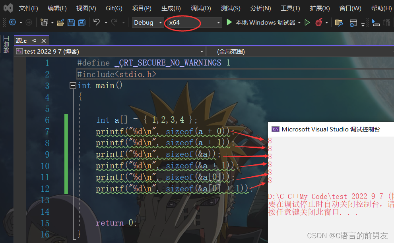Click the Microsoft Visual Studio 调试控制台 title

pyautogui.click(x=331, y=129)
